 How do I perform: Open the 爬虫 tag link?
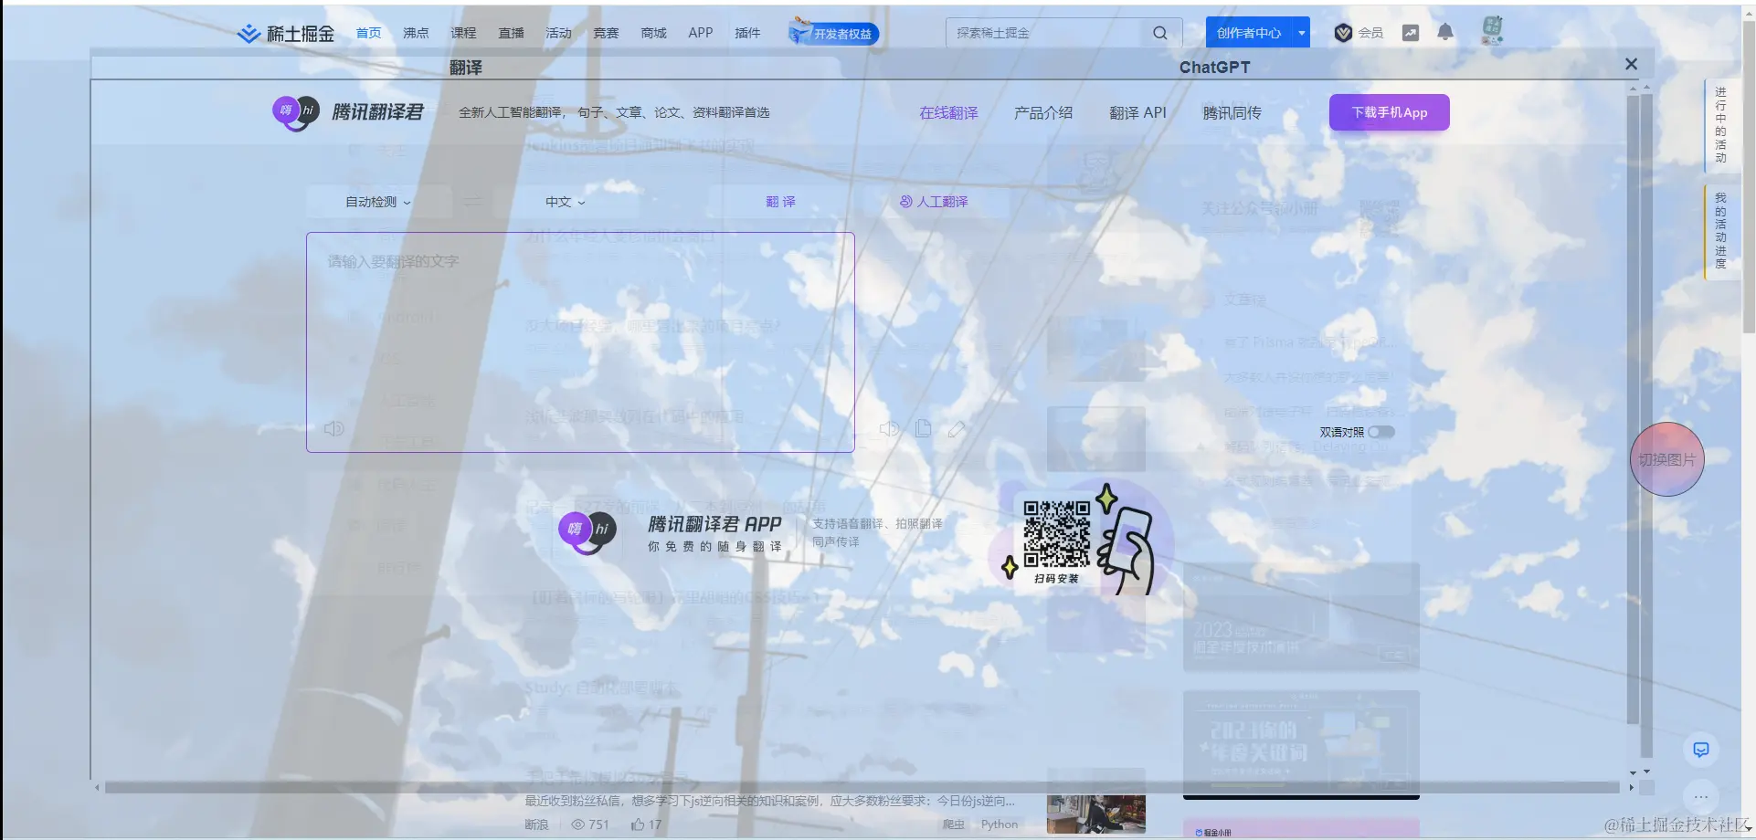pos(954,824)
